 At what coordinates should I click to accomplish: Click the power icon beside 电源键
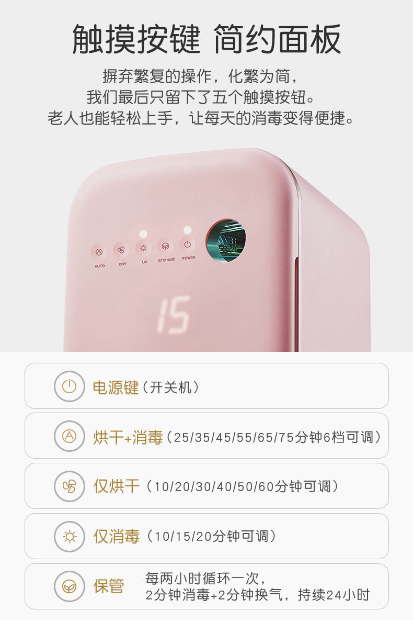tap(70, 386)
